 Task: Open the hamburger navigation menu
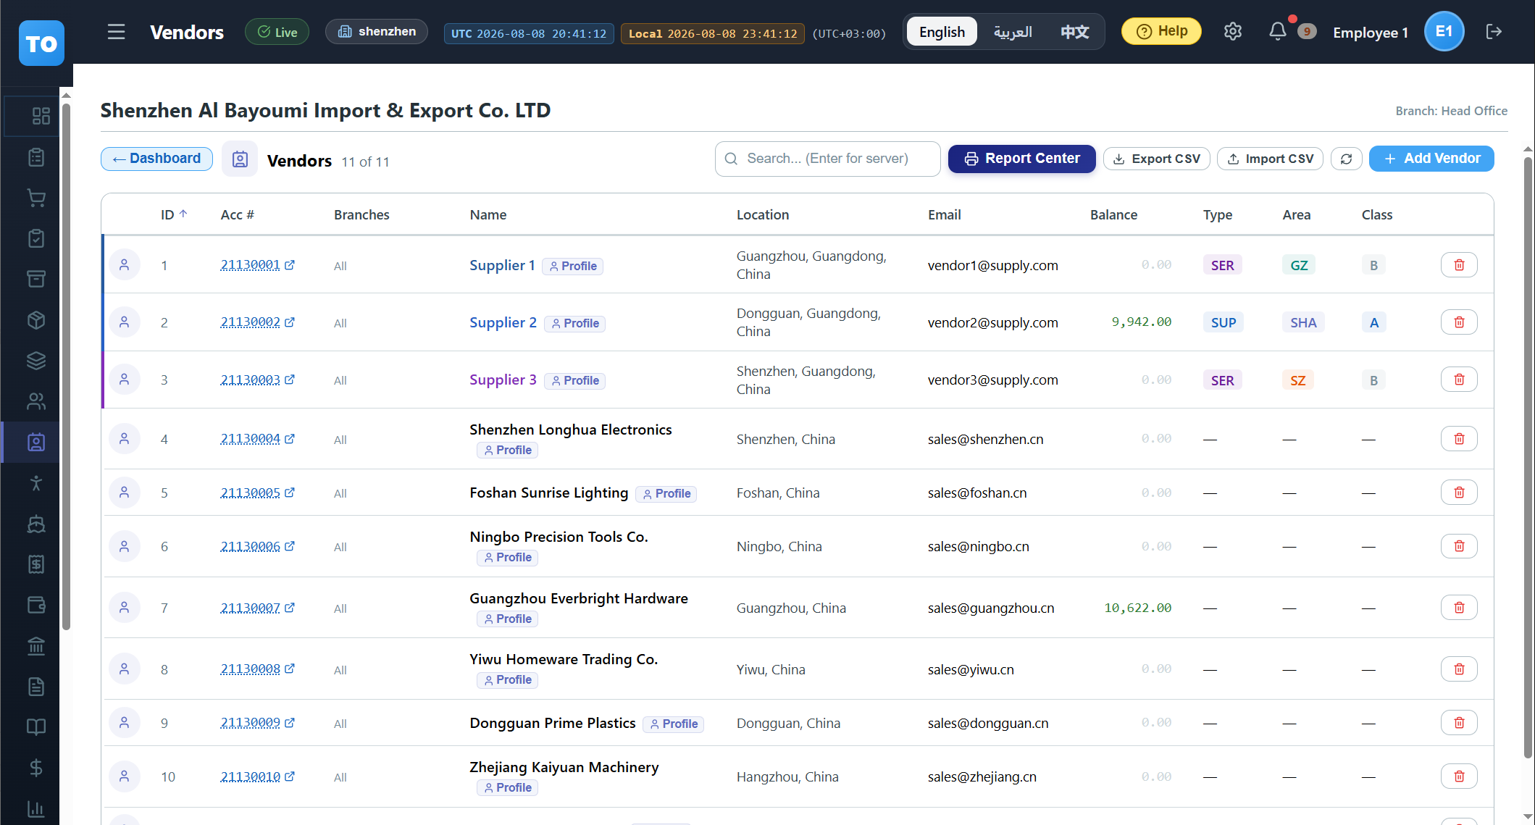click(116, 32)
